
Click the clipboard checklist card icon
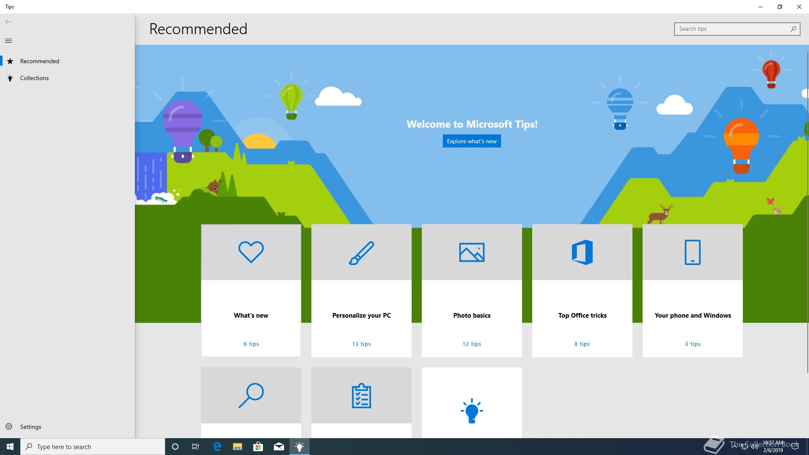[x=362, y=396]
